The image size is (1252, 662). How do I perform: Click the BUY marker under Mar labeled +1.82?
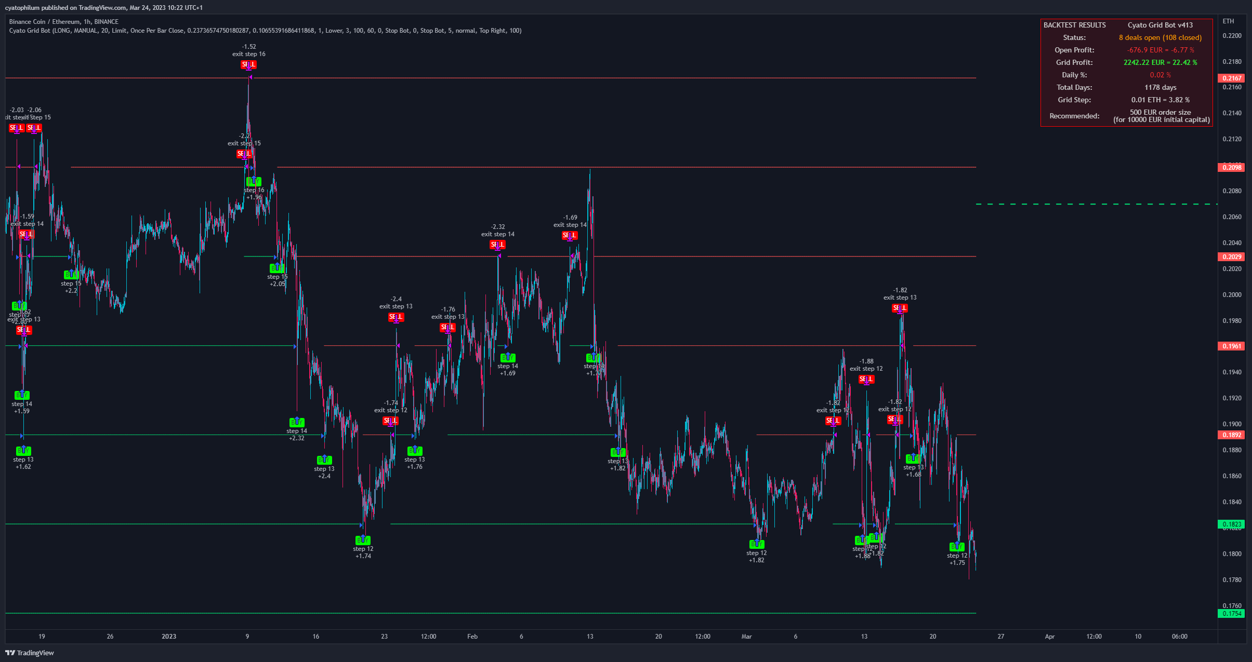[757, 544]
